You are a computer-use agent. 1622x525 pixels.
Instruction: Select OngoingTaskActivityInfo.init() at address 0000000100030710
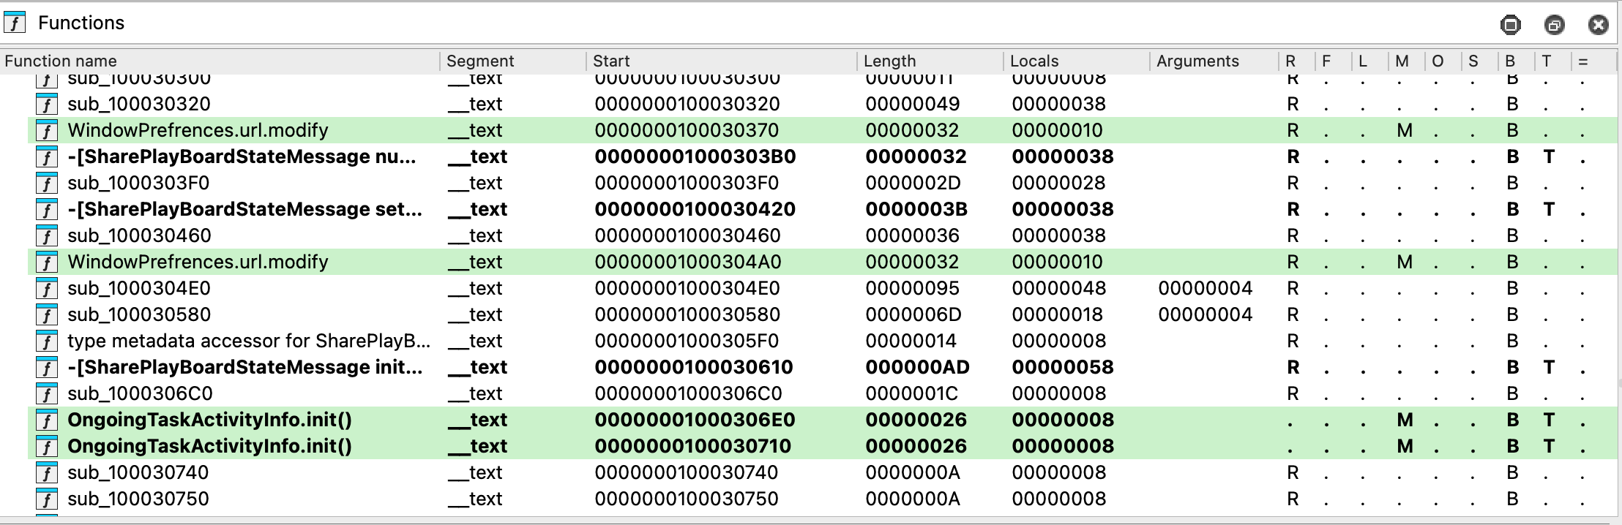click(x=209, y=447)
